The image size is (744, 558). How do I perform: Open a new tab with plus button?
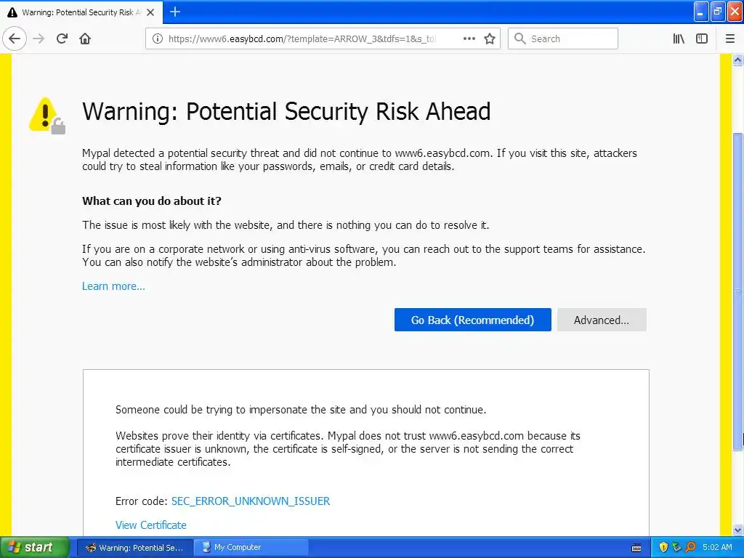tap(174, 12)
